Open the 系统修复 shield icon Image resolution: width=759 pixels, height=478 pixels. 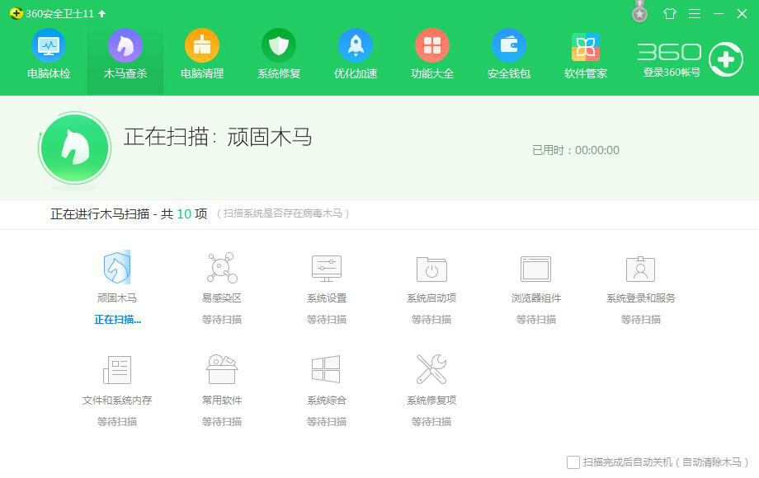(279, 46)
